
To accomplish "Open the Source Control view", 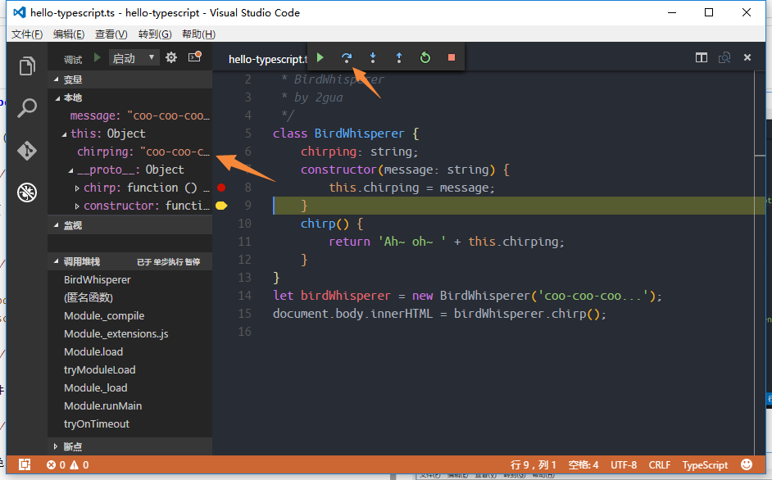I will 27,150.
